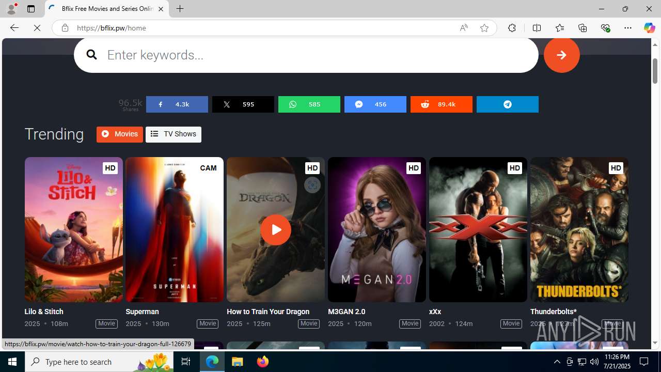
Task: Share on WhatsApp button showing 585
Action: click(x=309, y=104)
